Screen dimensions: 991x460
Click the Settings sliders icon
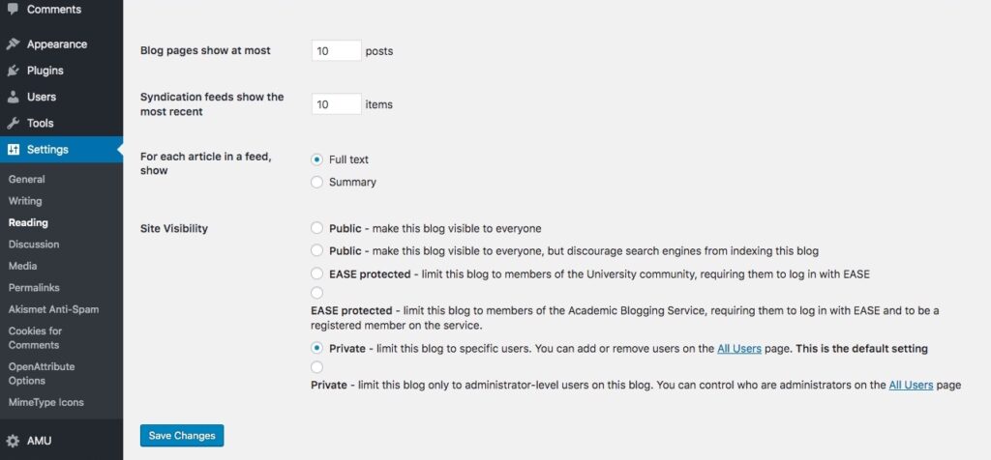tap(13, 150)
